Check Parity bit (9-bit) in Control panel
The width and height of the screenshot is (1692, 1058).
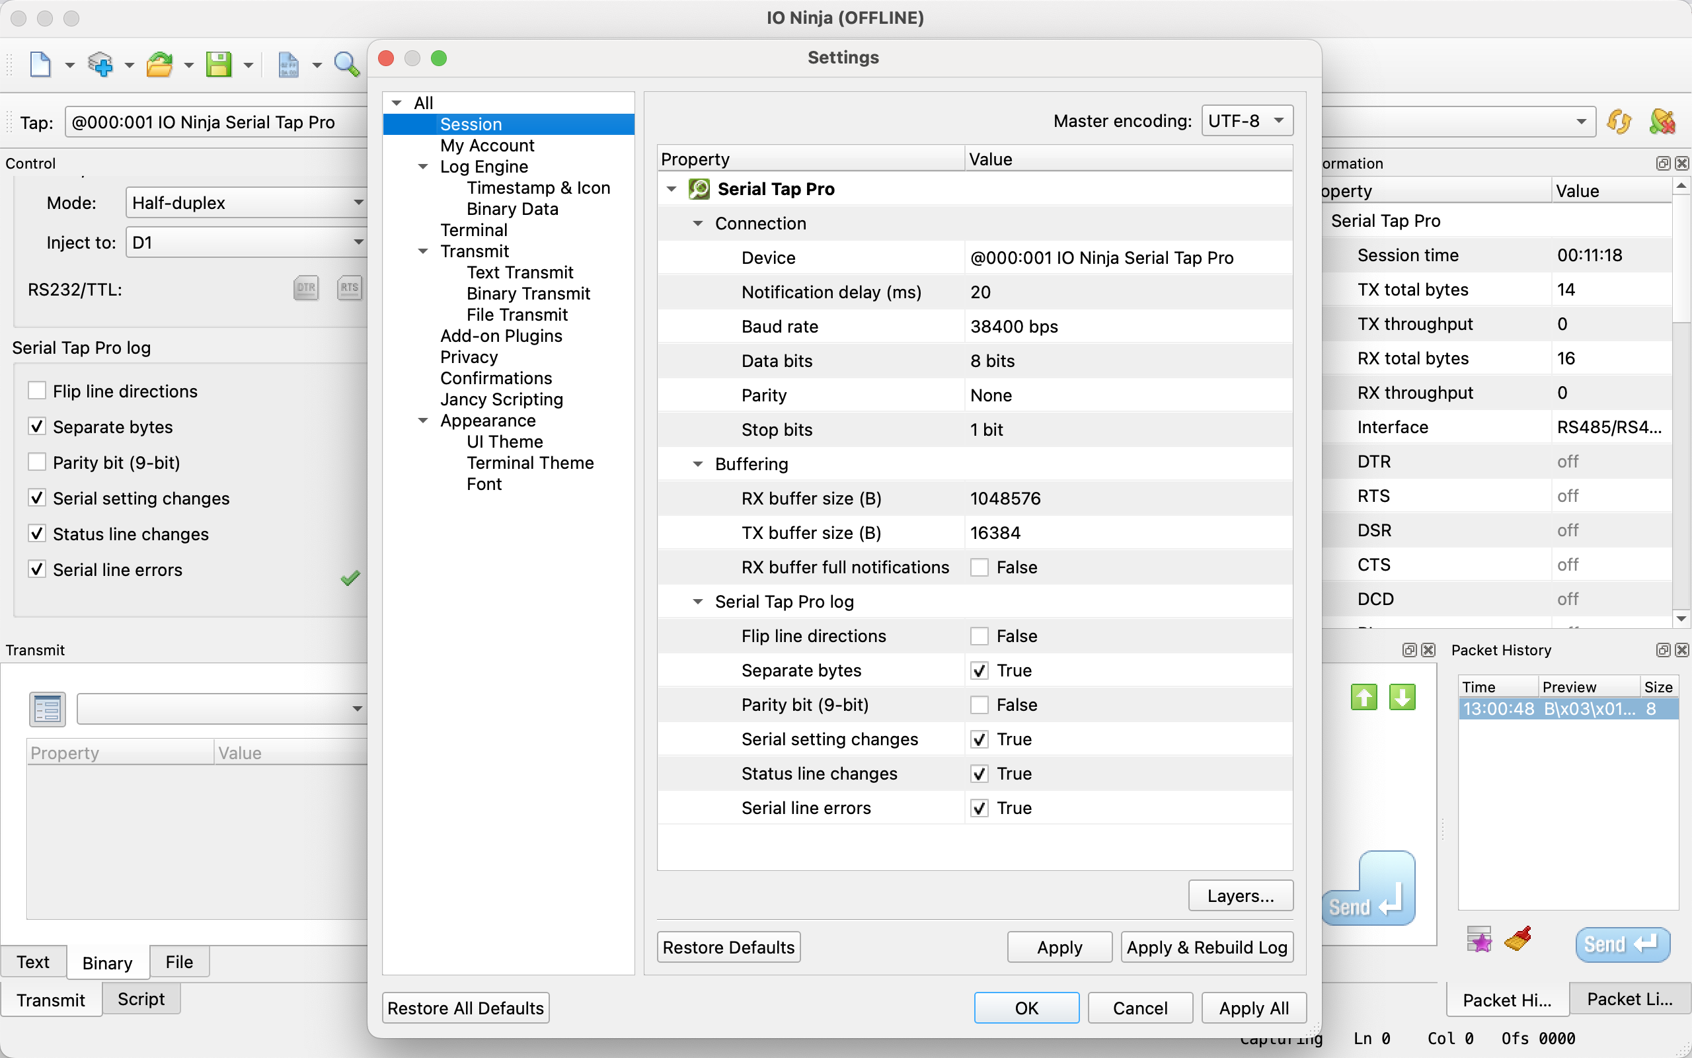[x=37, y=462]
